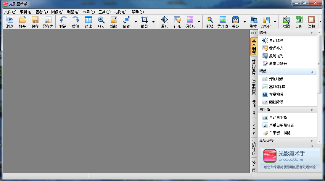The width and height of the screenshot is (325, 181).
Task: Open the 效果(K) menu
Action: click(89, 12)
